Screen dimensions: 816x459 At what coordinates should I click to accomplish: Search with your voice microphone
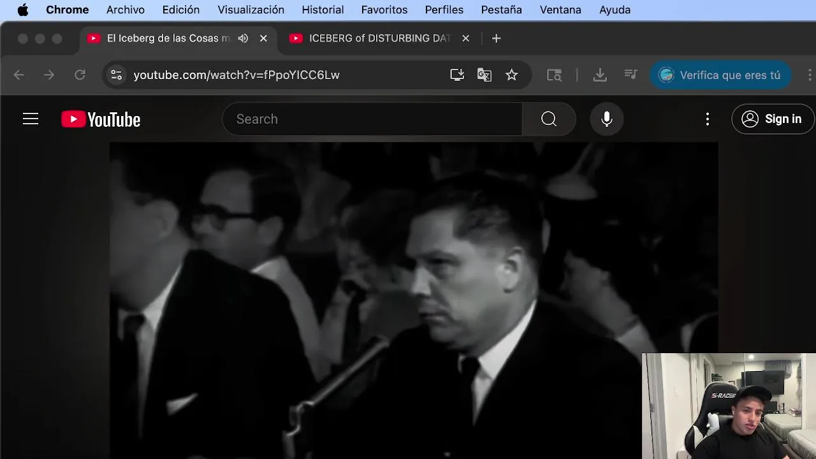(x=607, y=119)
